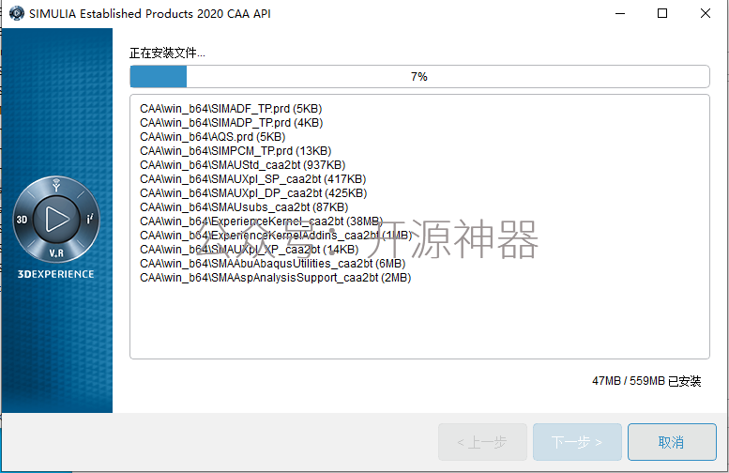The height and width of the screenshot is (473, 729).
Task: Select the SMAUXpl_DP_caa2bt (425KB) line
Action: (253, 193)
